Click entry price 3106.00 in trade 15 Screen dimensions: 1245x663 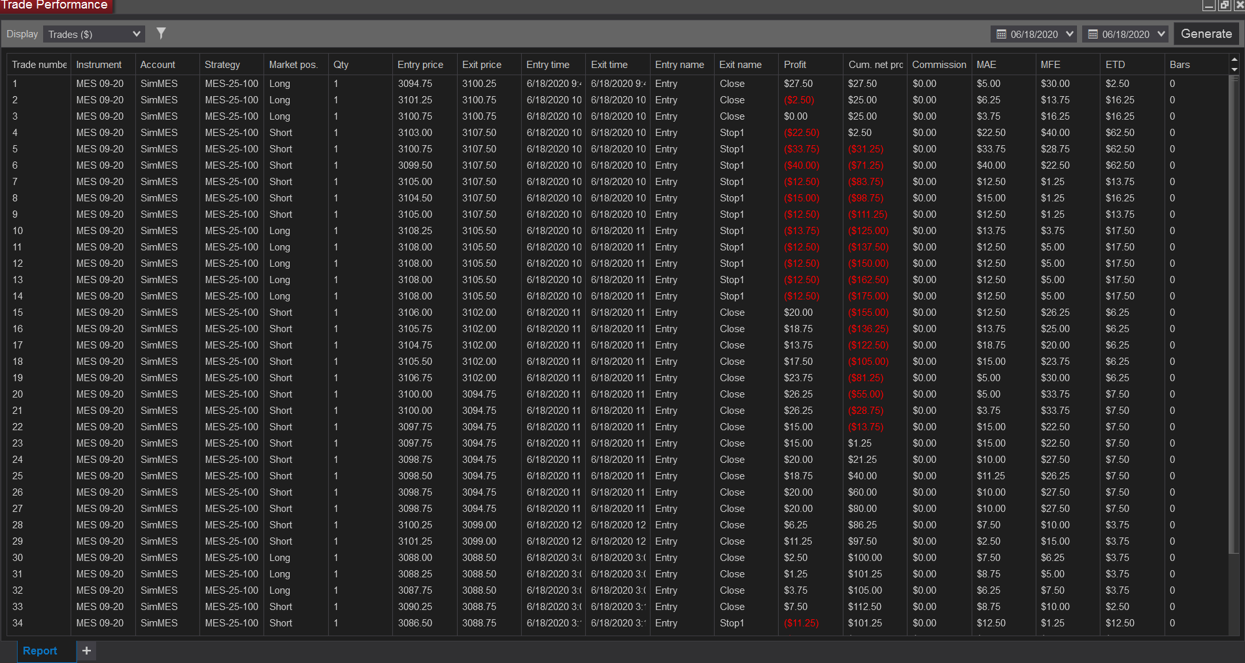[x=415, y=313]
